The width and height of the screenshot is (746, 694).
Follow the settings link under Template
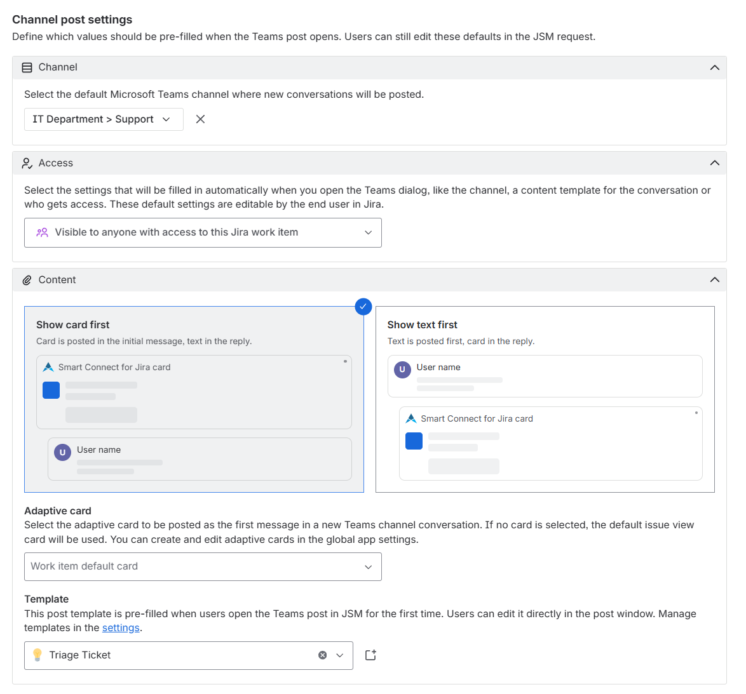pos(121,628)
